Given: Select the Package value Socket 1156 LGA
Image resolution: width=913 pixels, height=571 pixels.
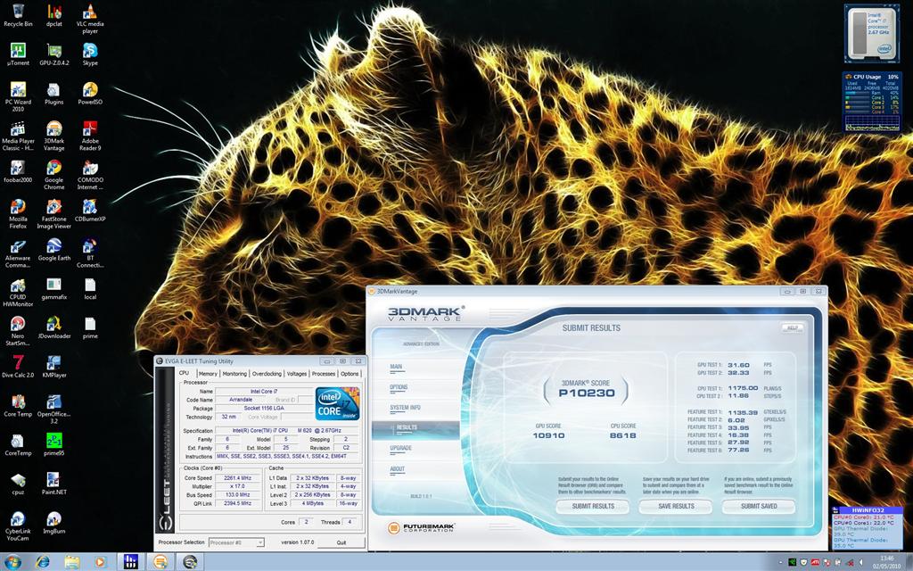Looking at the screenshot, I should (264, 409).
